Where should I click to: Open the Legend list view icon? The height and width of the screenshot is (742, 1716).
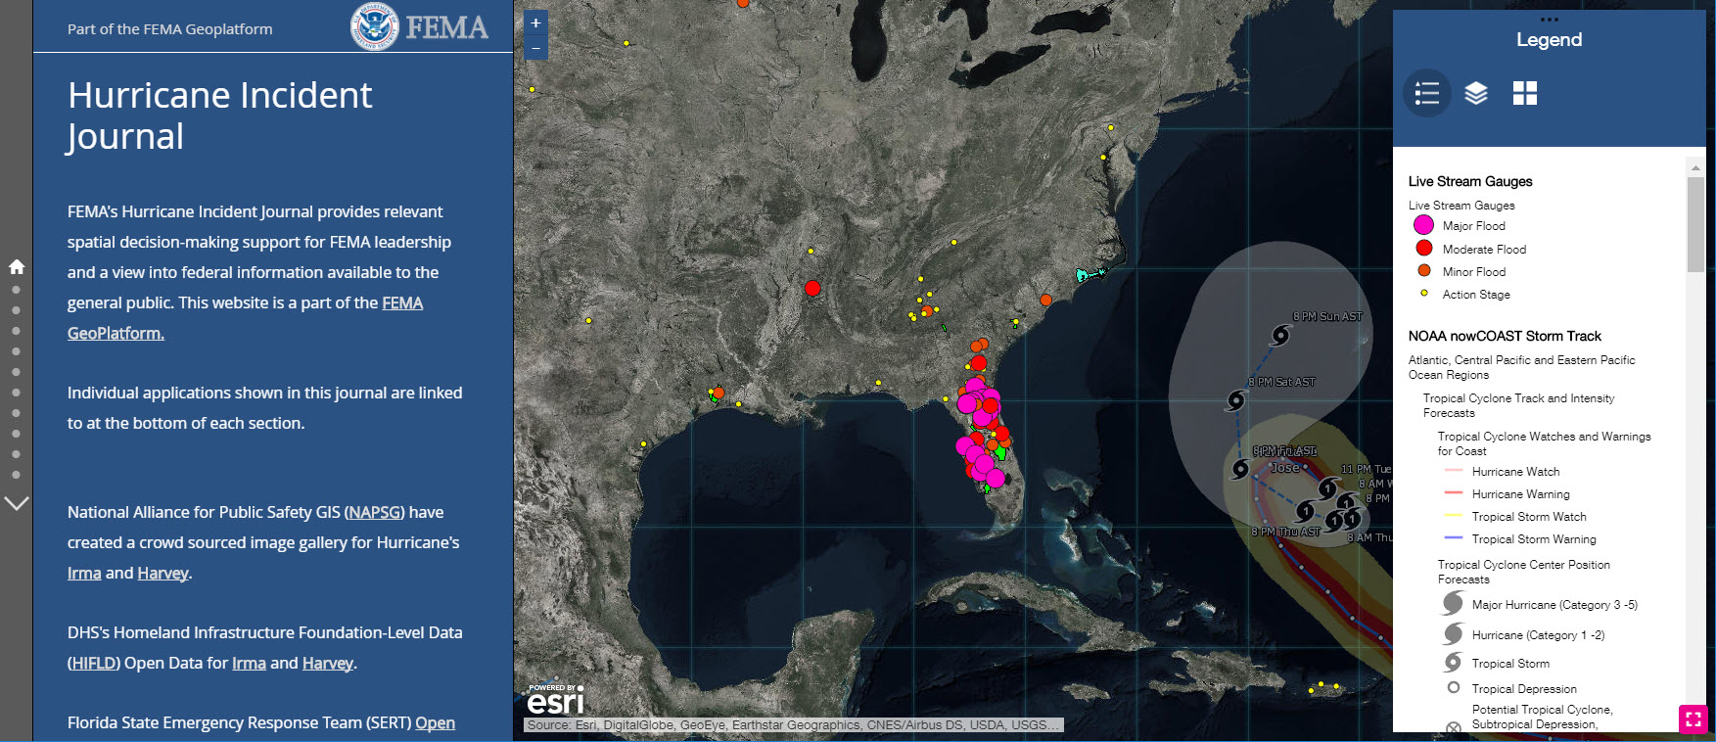coord(1427,93)
